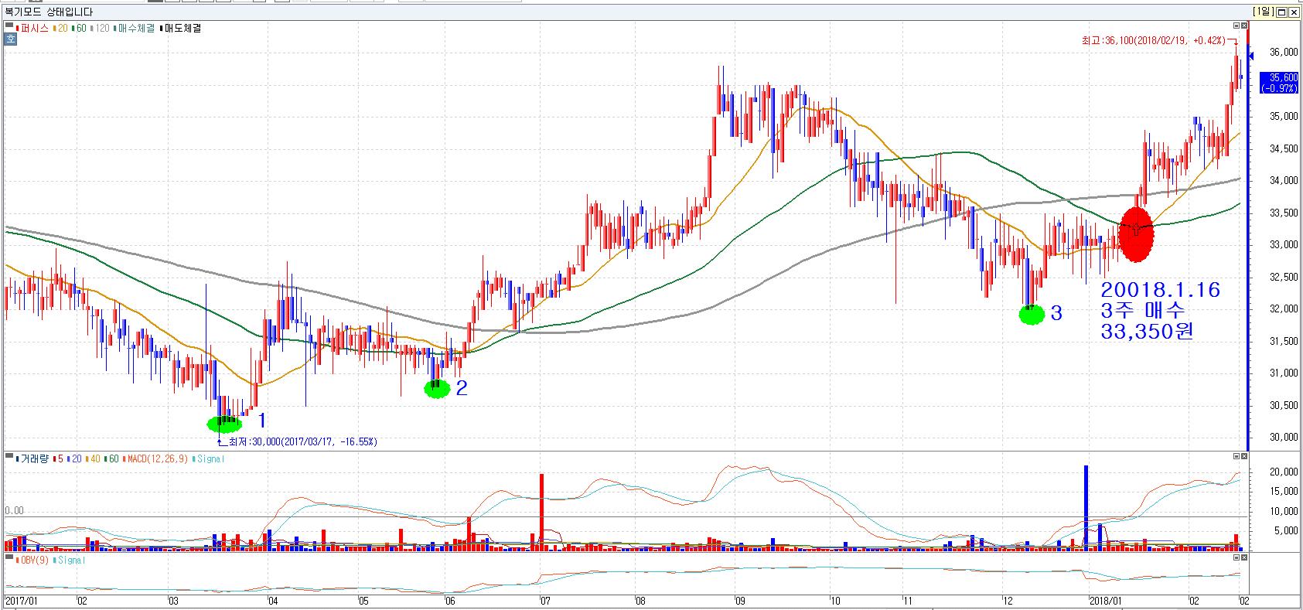
Task: Click the 30,500 price axis label
Action: 1282,405
